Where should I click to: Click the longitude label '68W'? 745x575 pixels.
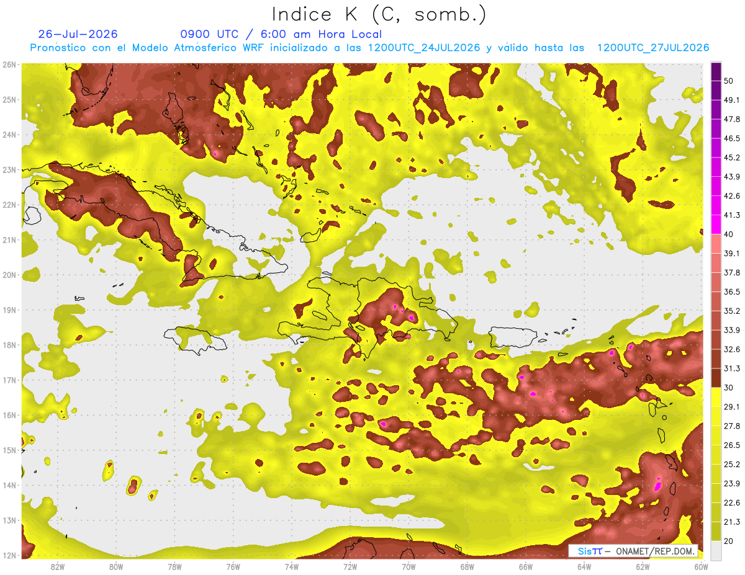467,567
